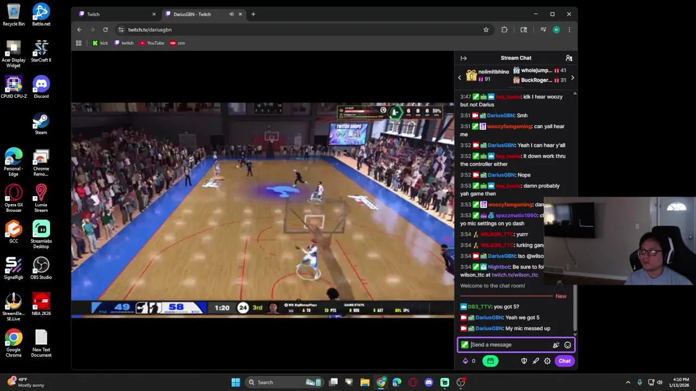Reload the Twitch page
The height and width of the screenshot is (391, 696).
coord(105,30)
